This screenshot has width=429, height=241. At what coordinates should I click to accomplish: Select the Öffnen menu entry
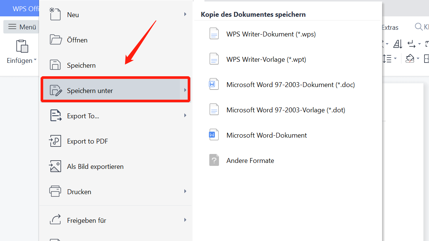(x=77, y=40)
